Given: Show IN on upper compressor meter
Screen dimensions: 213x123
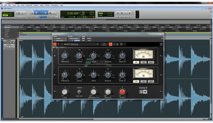Looking at the screenshot, I should point(143,62).
